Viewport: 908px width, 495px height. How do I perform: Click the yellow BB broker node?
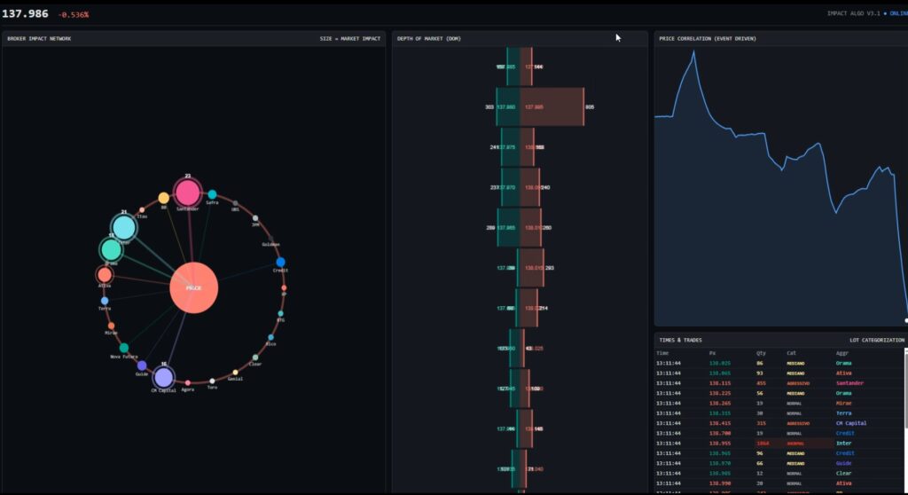164,198
